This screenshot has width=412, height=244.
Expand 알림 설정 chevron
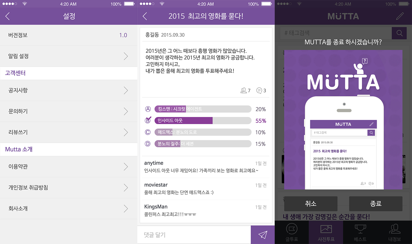coord(126,56)
